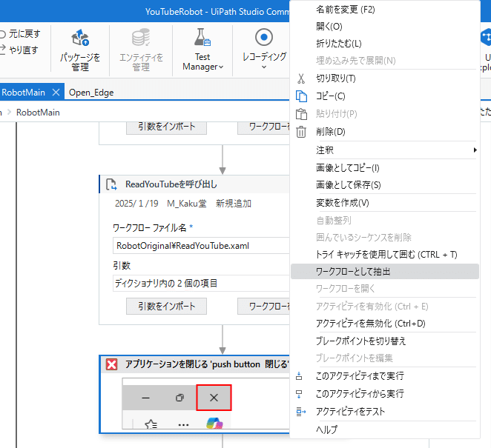Click the Invoke Workflow icon of ReadYouTube activity
Viewport: 491px width, 448px height.
(x=111, y=184)
